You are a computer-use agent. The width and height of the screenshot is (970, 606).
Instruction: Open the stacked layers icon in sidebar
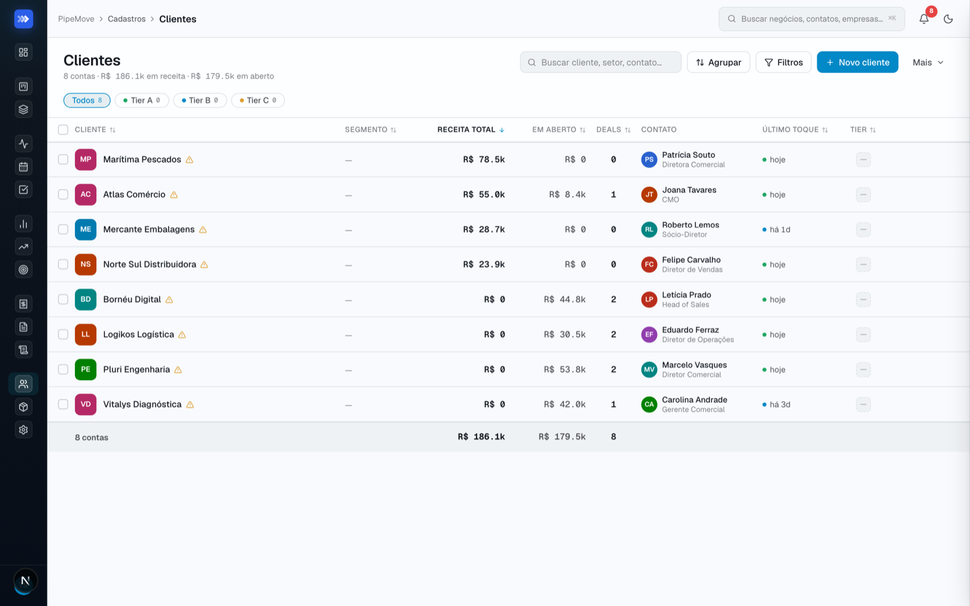pos(23,109)
